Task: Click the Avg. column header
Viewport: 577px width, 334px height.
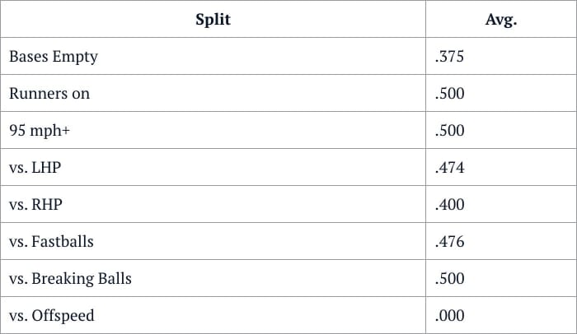Action: pos(500,20)
